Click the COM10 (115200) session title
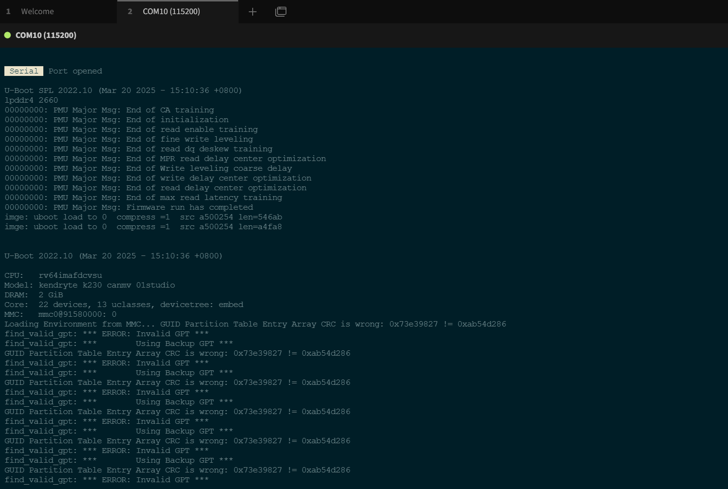This screenshot has height=489, width=728. pyautogui.click(x=46, y=35)
